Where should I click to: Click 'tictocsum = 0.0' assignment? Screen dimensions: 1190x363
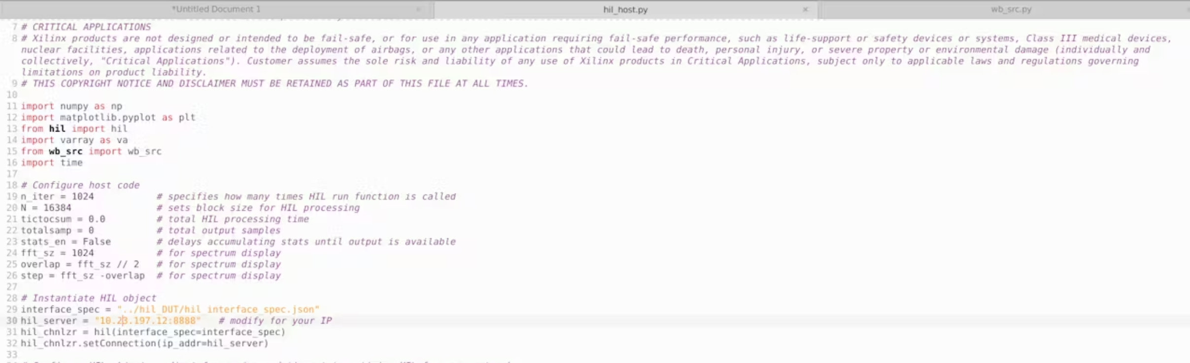point(63,219)
